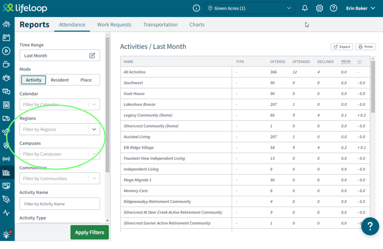
Task: Open the settings gear icon
Action: pos(319,8)
